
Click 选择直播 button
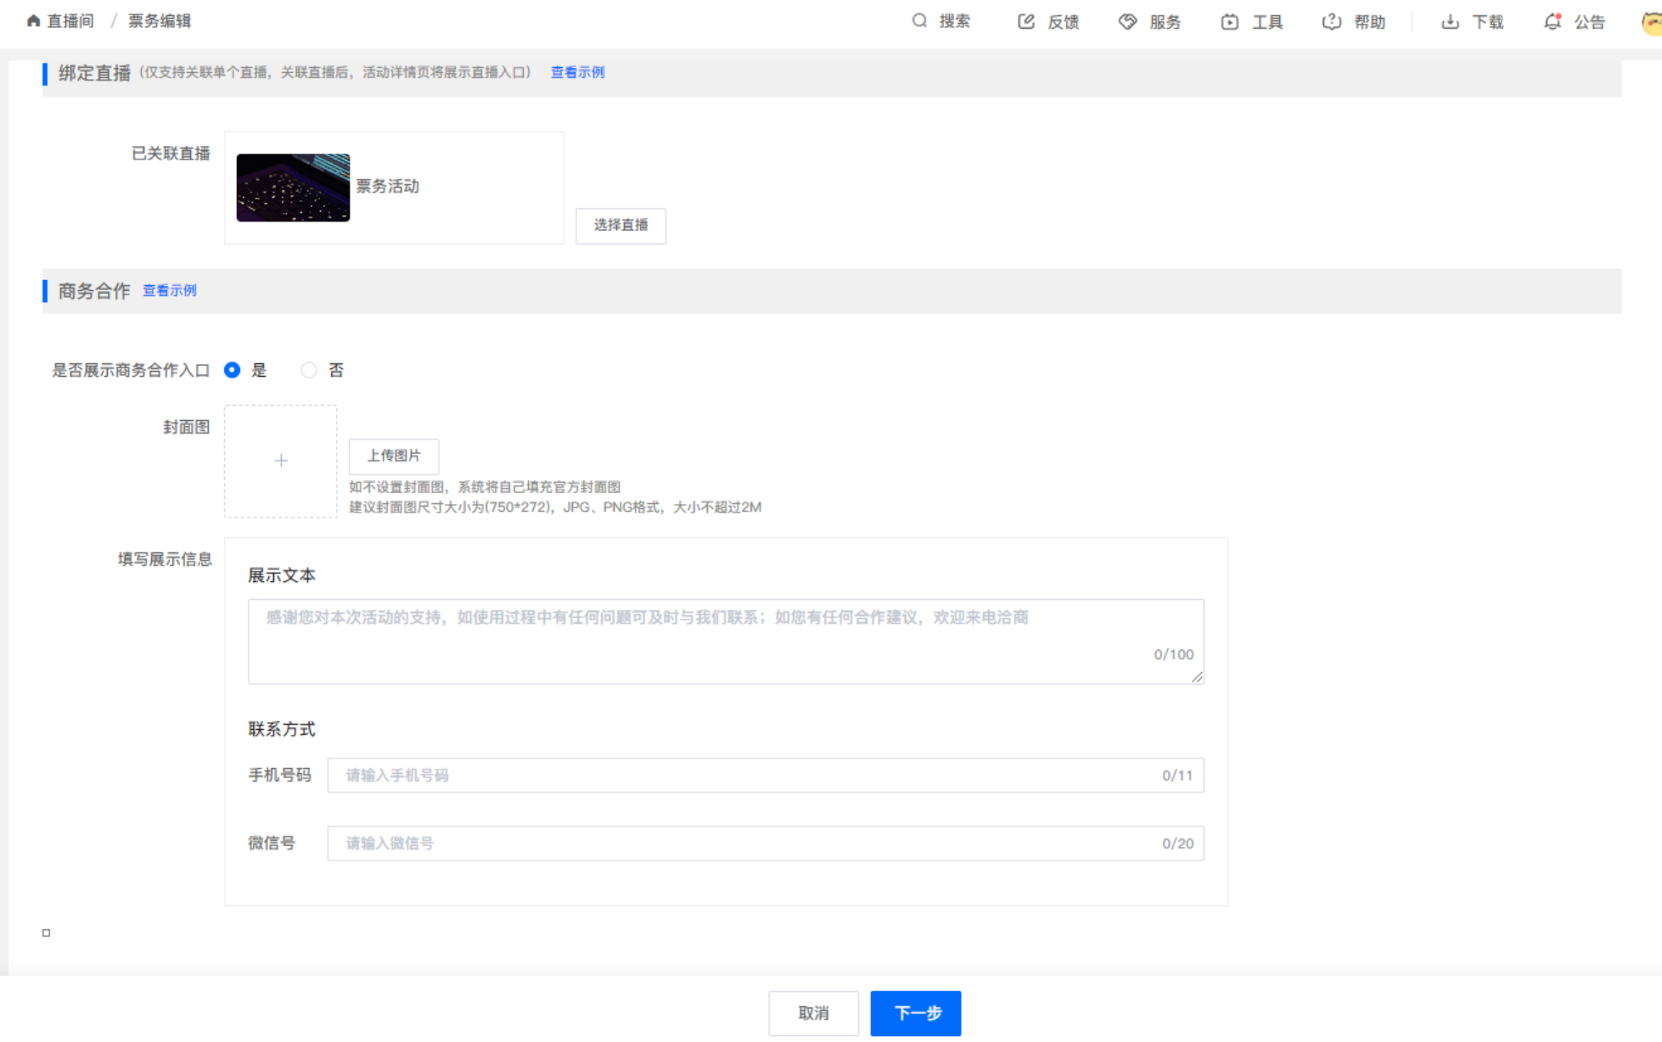620,225
